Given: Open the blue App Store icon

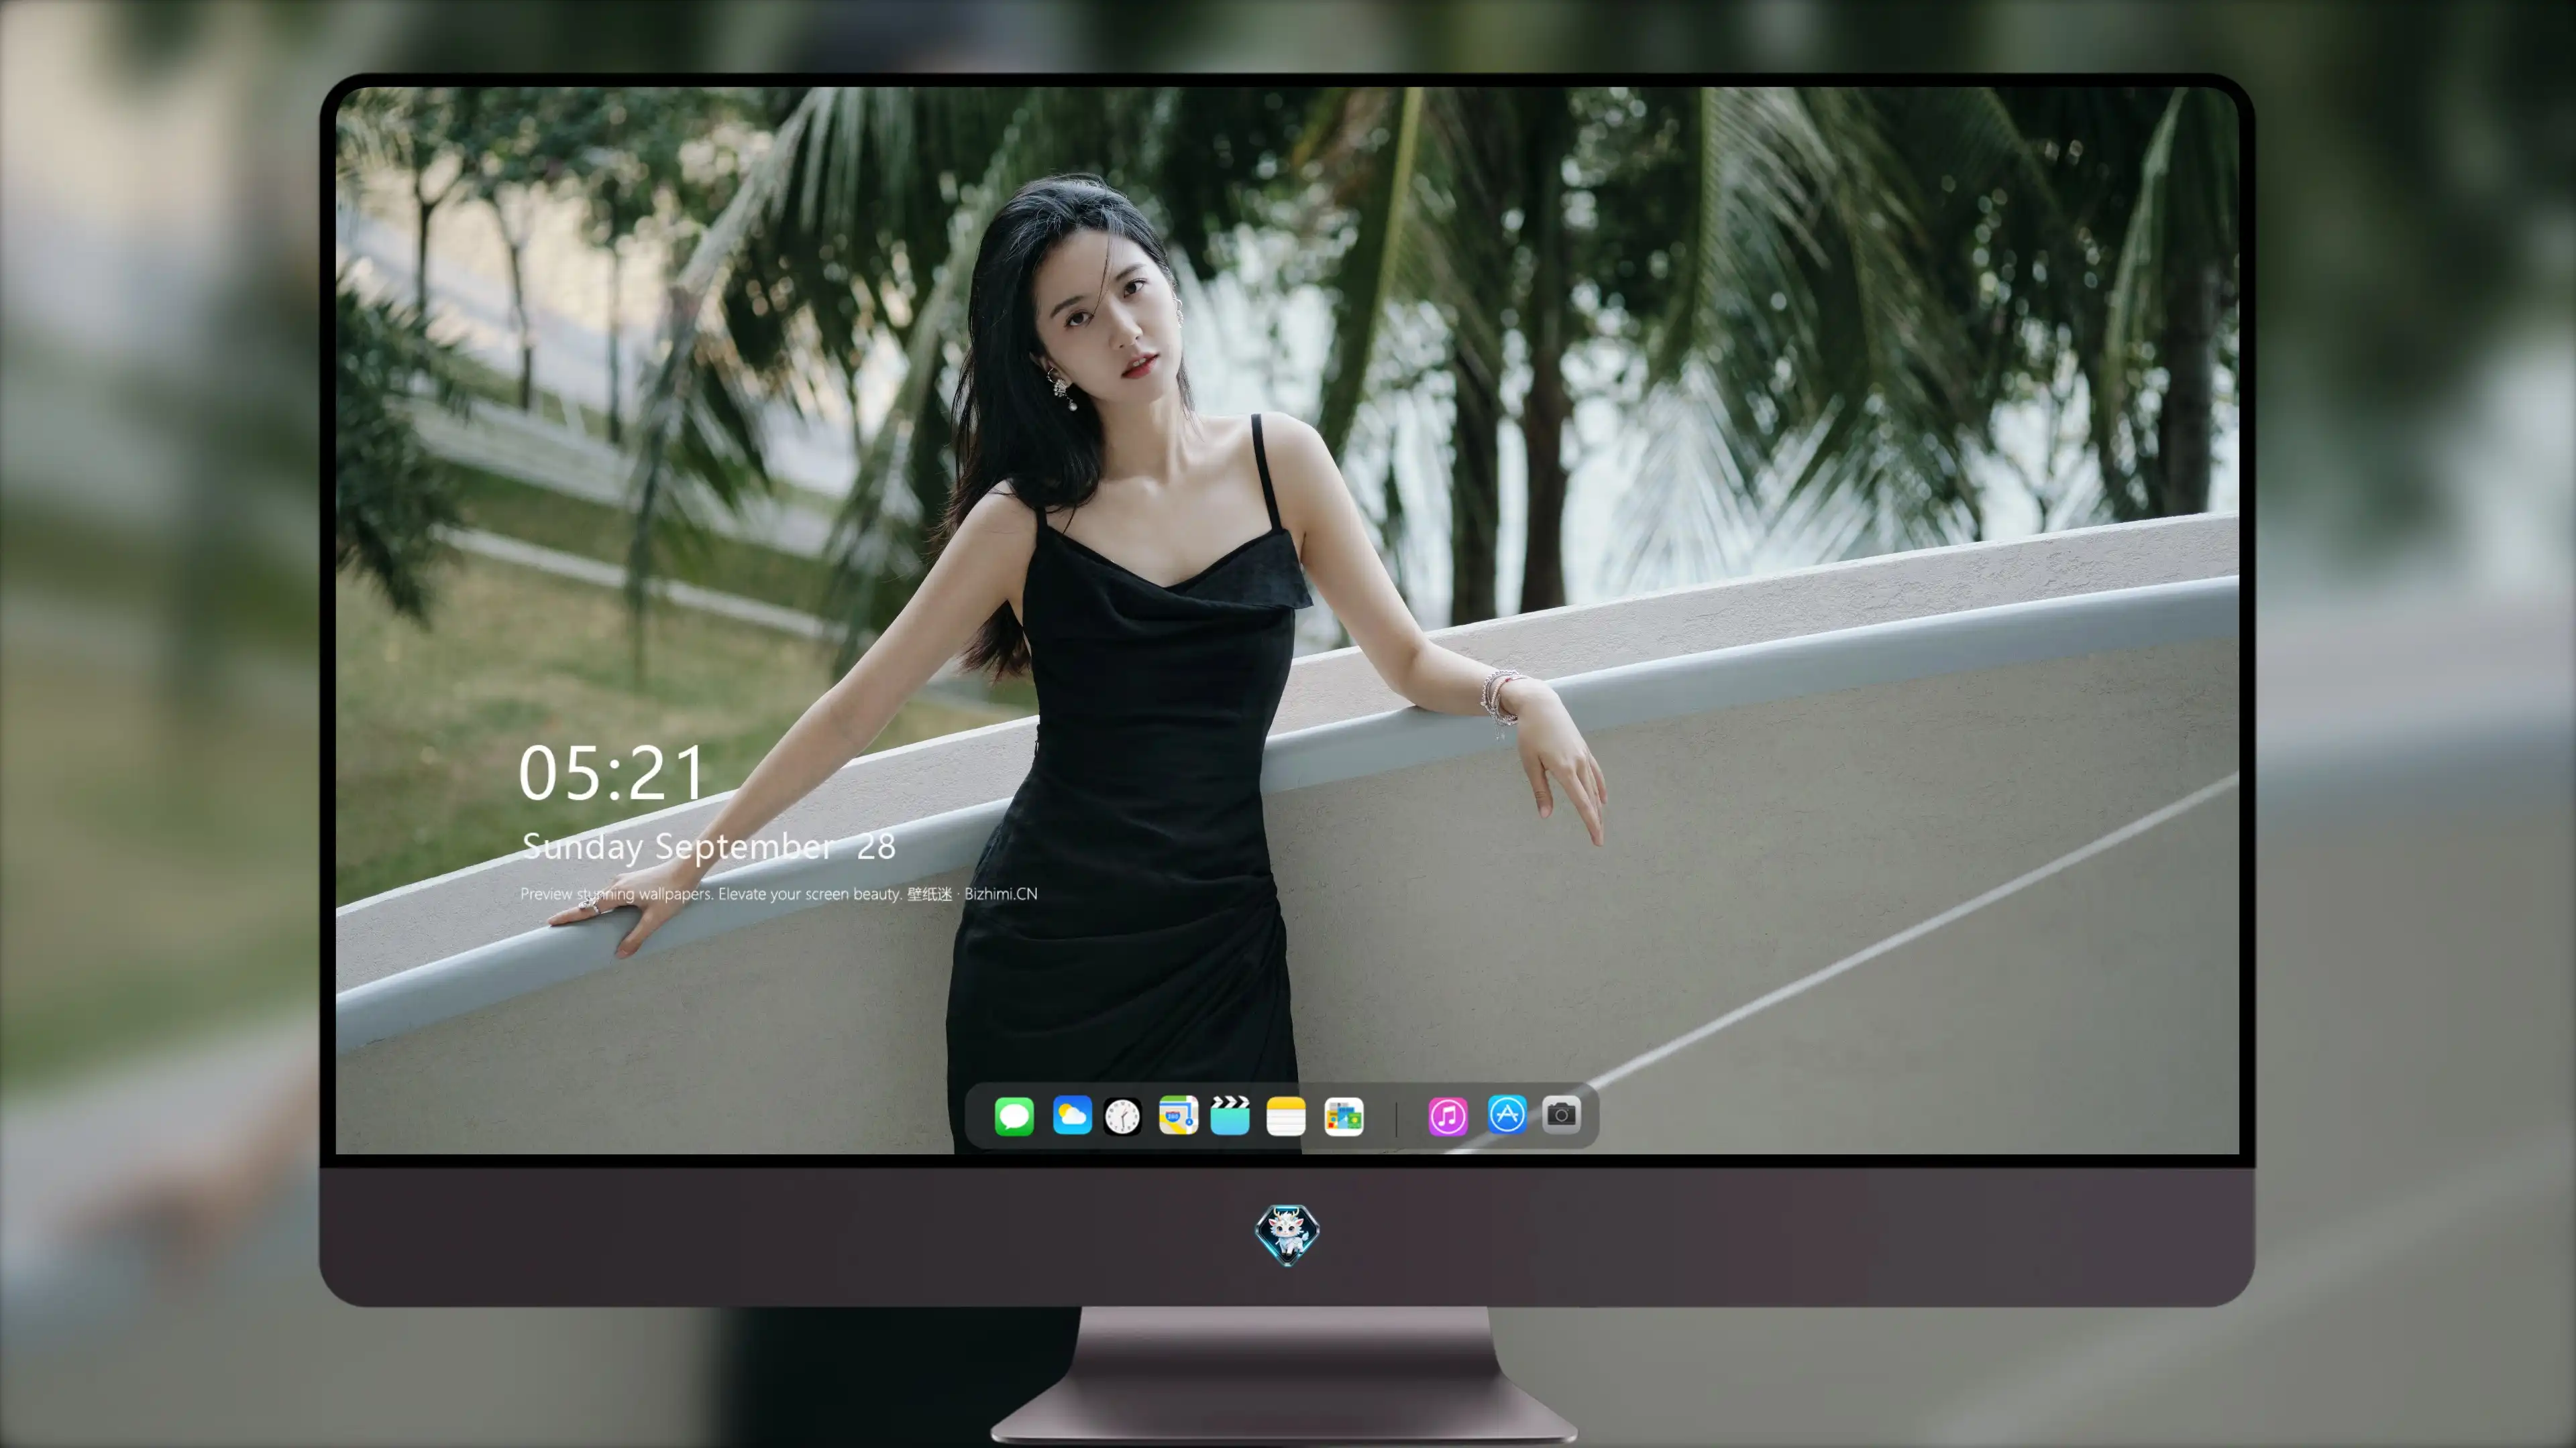Looking at the screenshot, I should [x=1507, y=1114].
